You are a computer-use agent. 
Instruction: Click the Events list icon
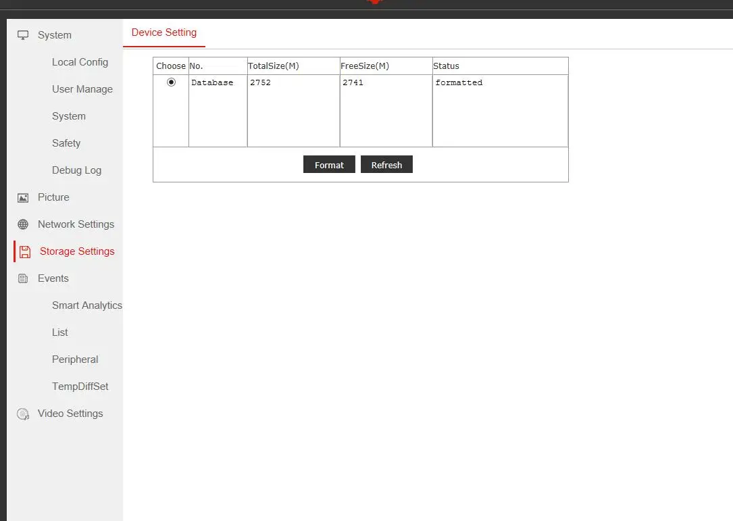(x=23, y=278)
